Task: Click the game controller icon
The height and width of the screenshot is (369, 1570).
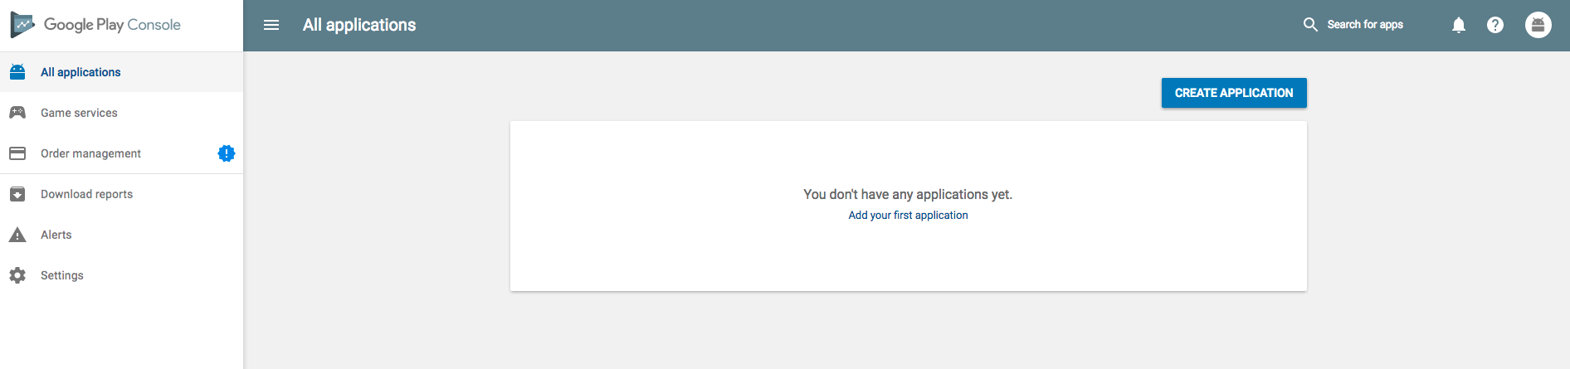Action: [17, 113]
